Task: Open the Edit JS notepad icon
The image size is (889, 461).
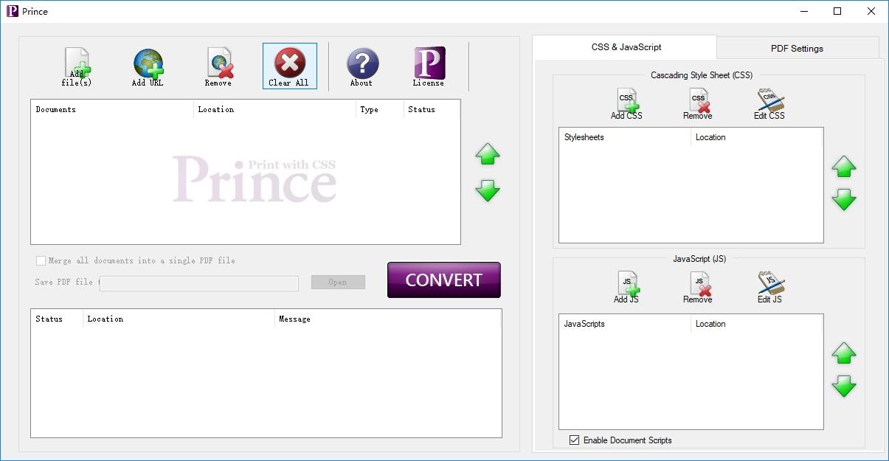Action: coord(769,288)
